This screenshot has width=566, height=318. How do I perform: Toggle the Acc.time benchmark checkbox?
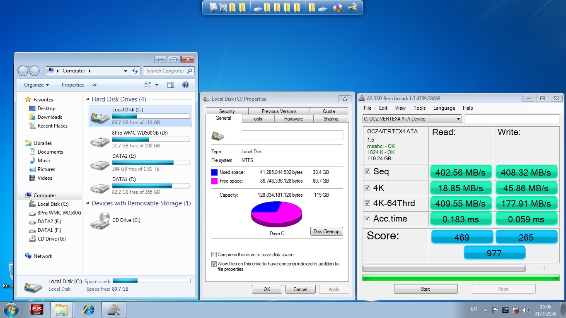(367, 219)
